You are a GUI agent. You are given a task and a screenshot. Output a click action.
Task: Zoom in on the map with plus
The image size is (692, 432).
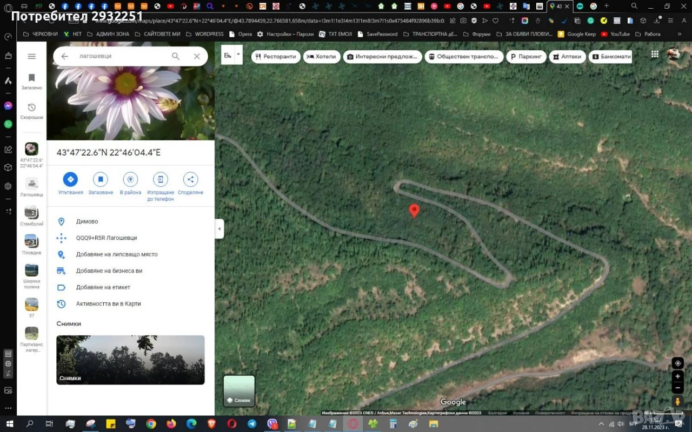(677, 376)
